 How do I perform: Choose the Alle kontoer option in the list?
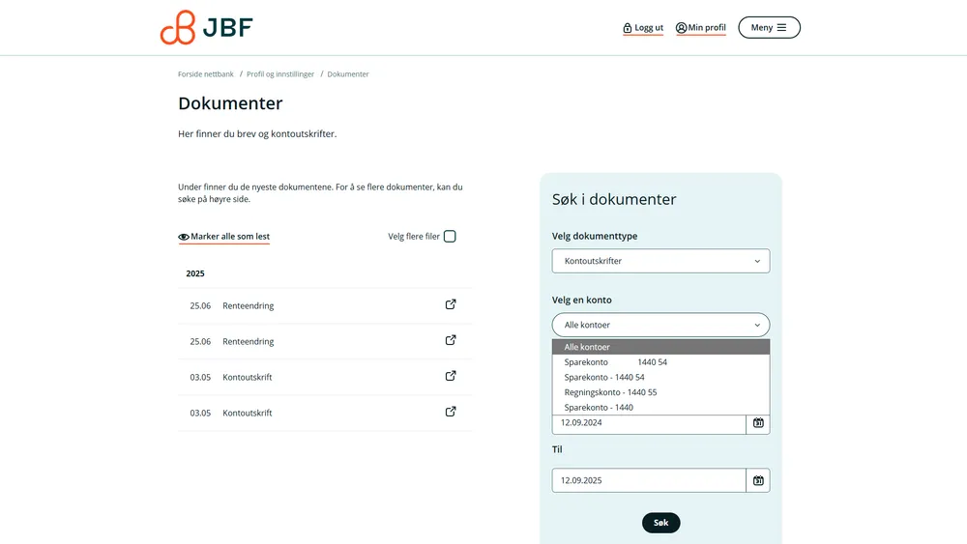point(587,347)
